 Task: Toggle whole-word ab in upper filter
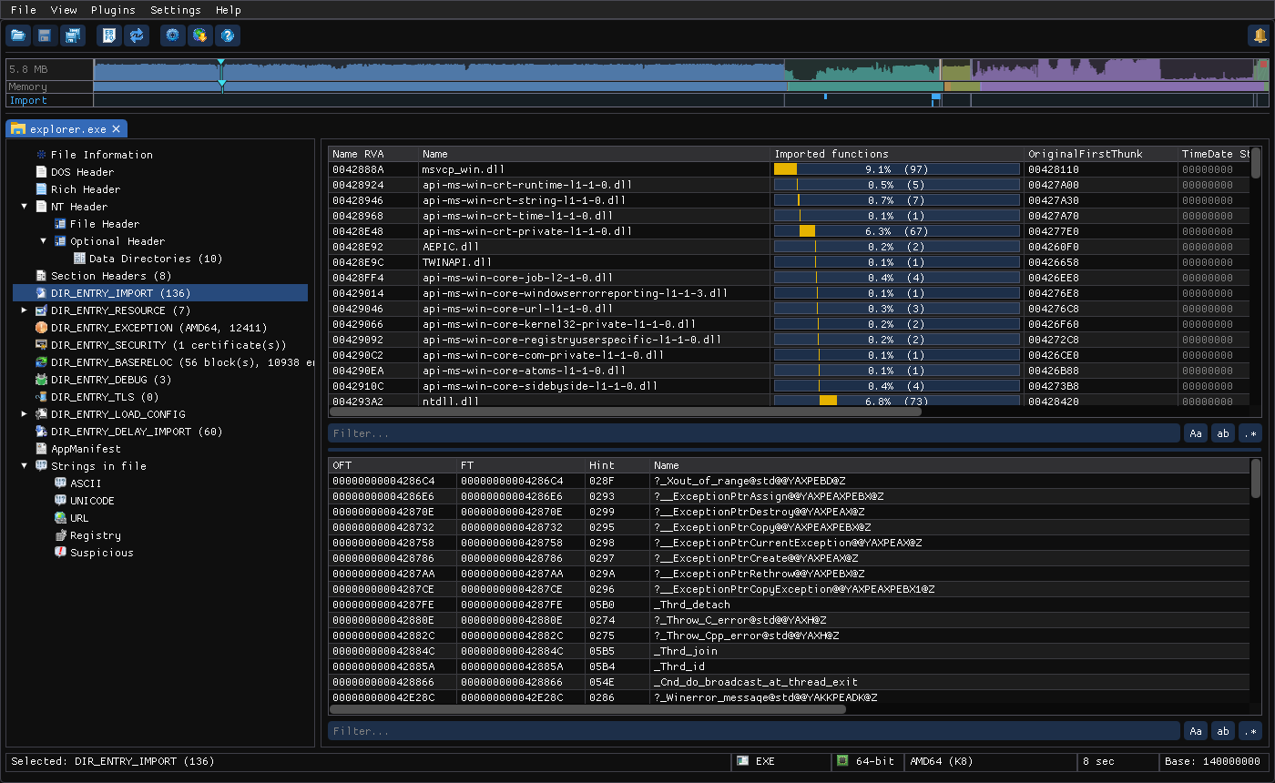pos(1223,433)
